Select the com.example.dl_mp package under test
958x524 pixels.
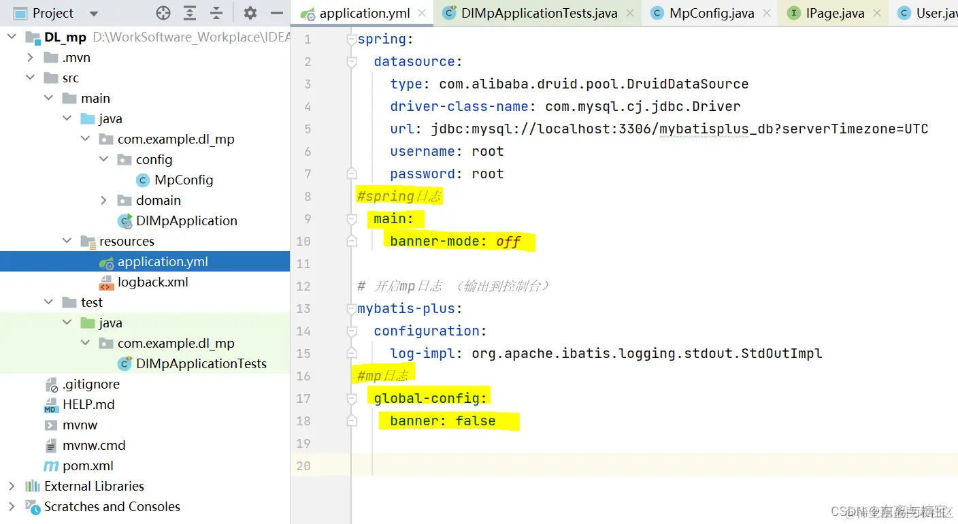tap(176, 344)
